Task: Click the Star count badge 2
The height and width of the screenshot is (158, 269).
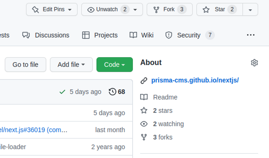Action: pos(232,10)
